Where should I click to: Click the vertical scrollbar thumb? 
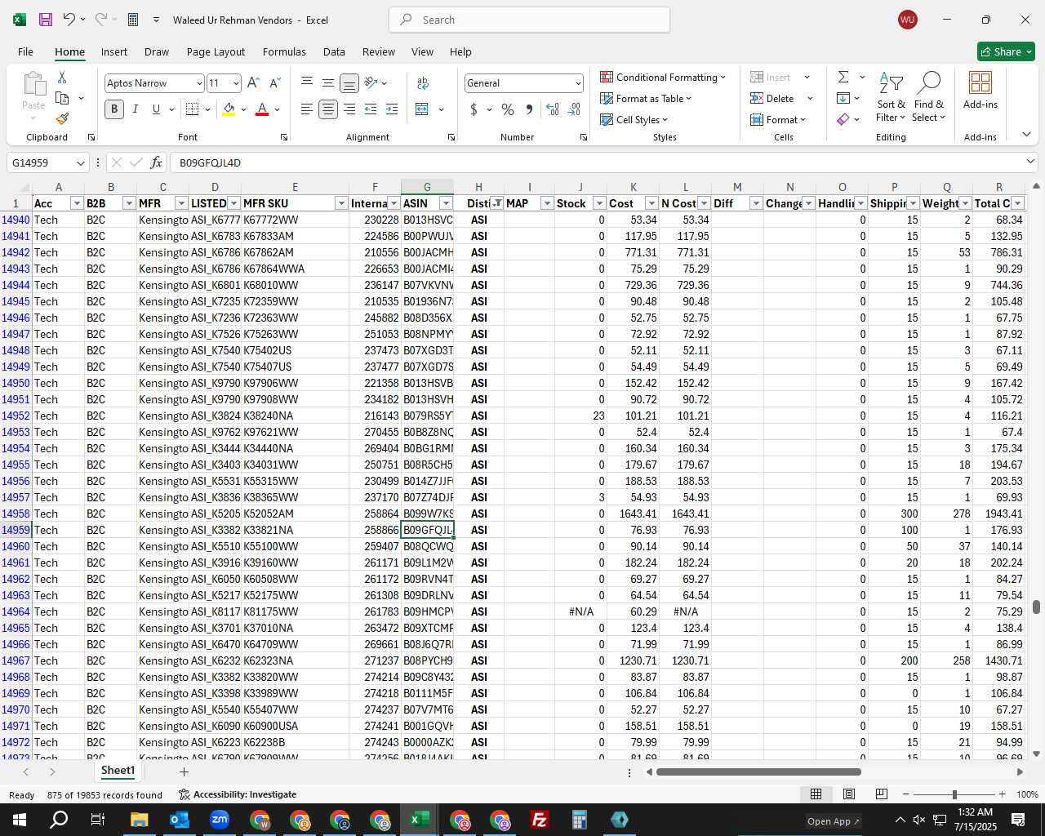[1037, 607]
